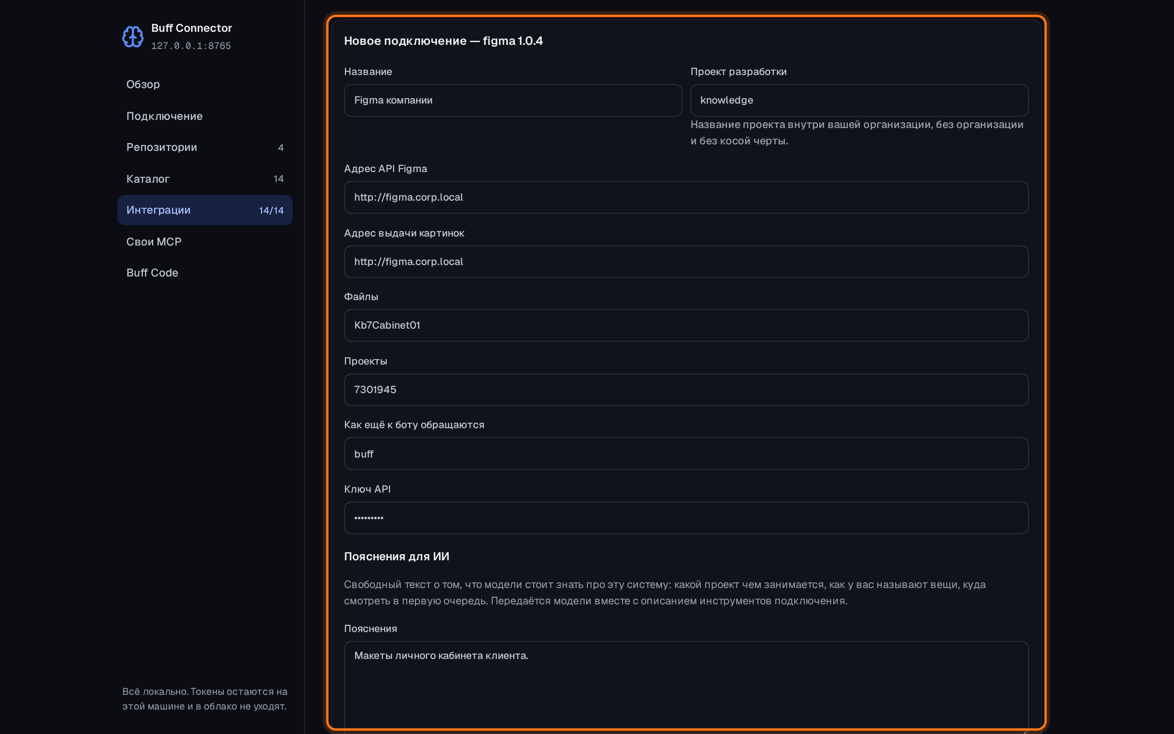The width and height of the screenshot is (1174, 734).
Task: Open the Обзор section
Action: [x=205, y=84]
